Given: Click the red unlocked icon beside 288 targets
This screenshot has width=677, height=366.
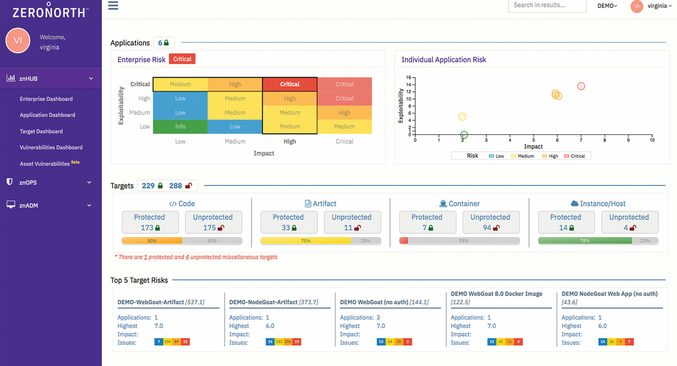Looking at the screenshot, I should tap(189, 186).
